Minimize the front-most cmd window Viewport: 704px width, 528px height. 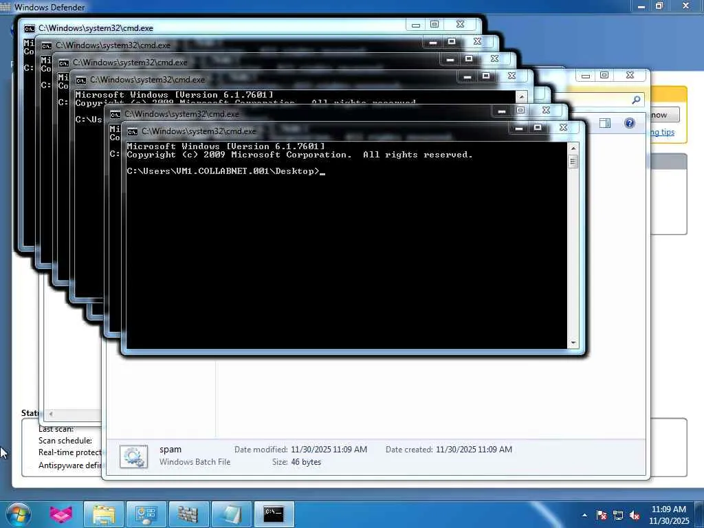[519, 128]
